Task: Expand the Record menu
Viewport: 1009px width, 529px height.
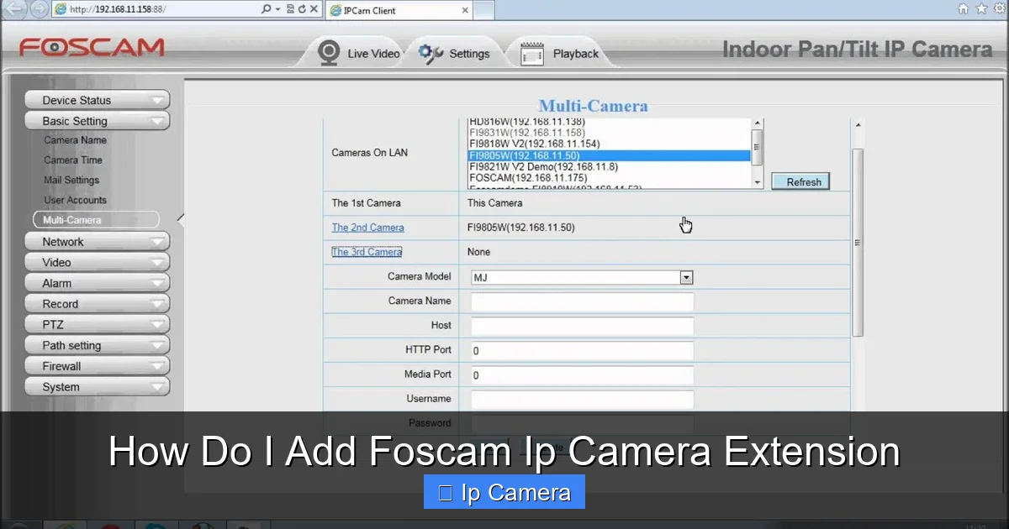Action: point(97,304)
